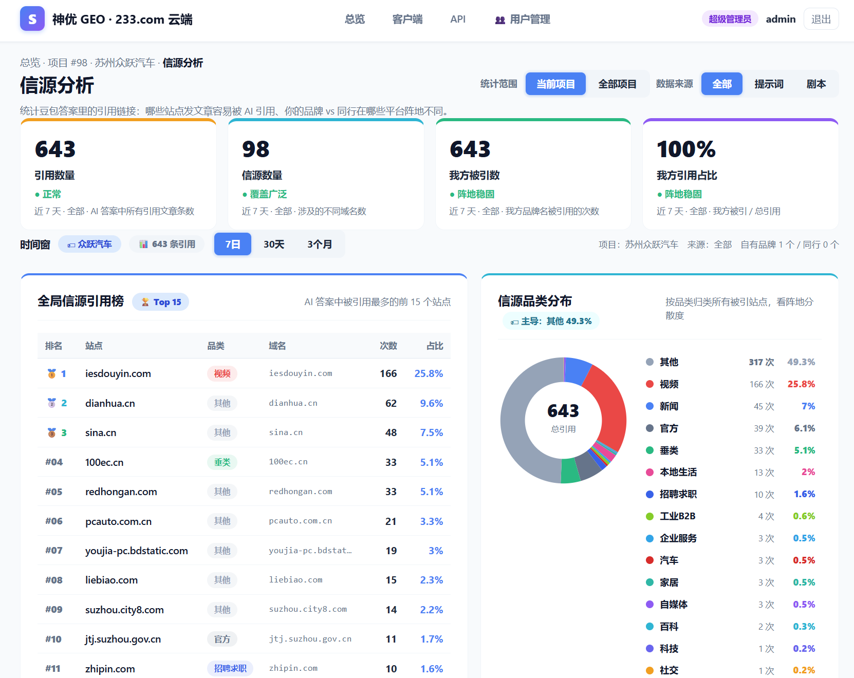Click the user management people icon
Screen dimensions: 854x678
[500, 20]
